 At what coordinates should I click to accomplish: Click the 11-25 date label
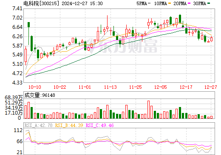[x=136, y=87]
